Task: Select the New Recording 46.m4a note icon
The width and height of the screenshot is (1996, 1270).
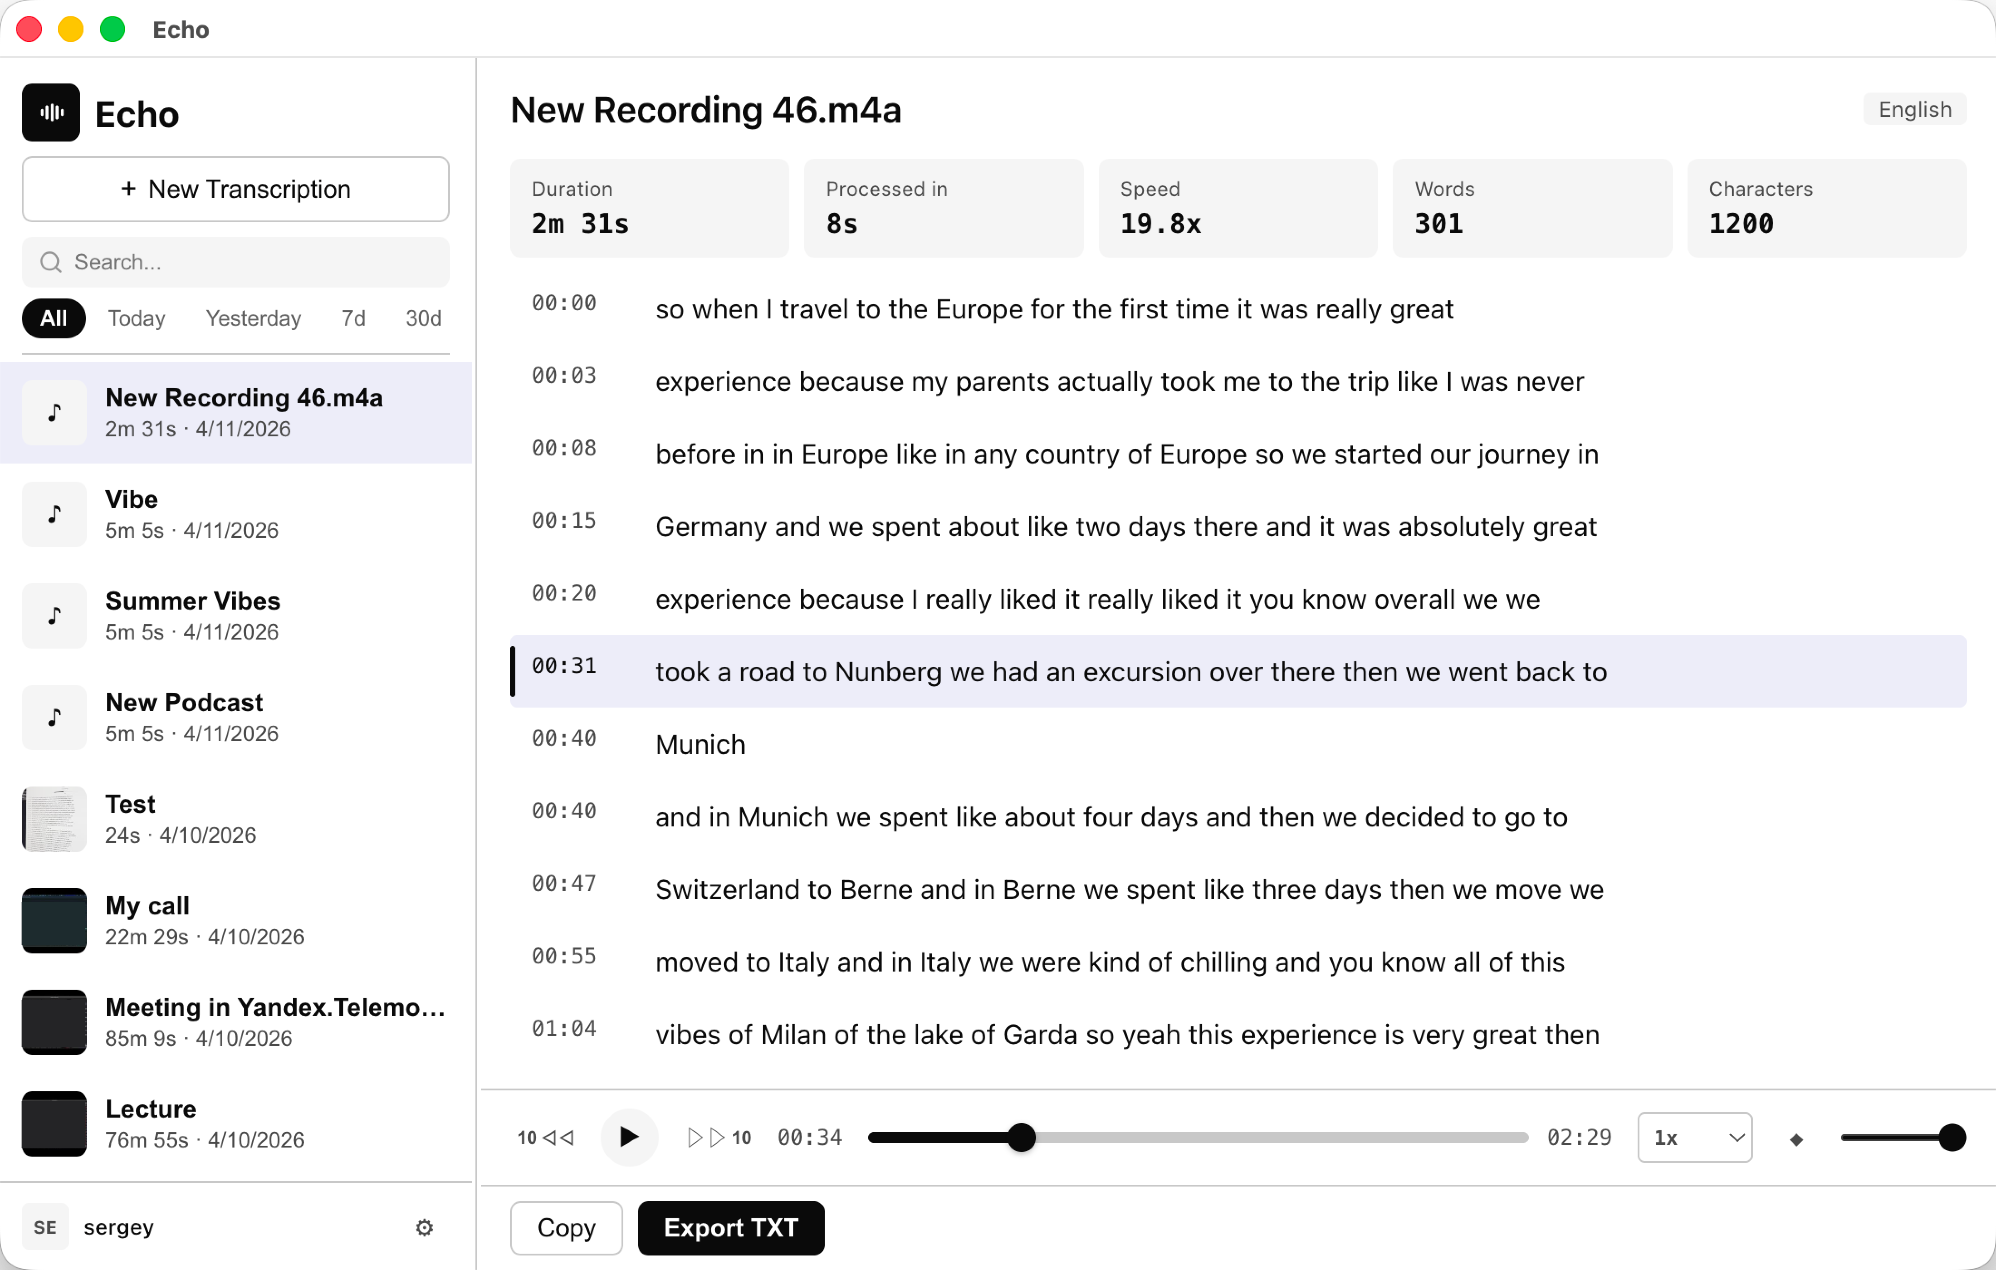Action: point(54,412)
